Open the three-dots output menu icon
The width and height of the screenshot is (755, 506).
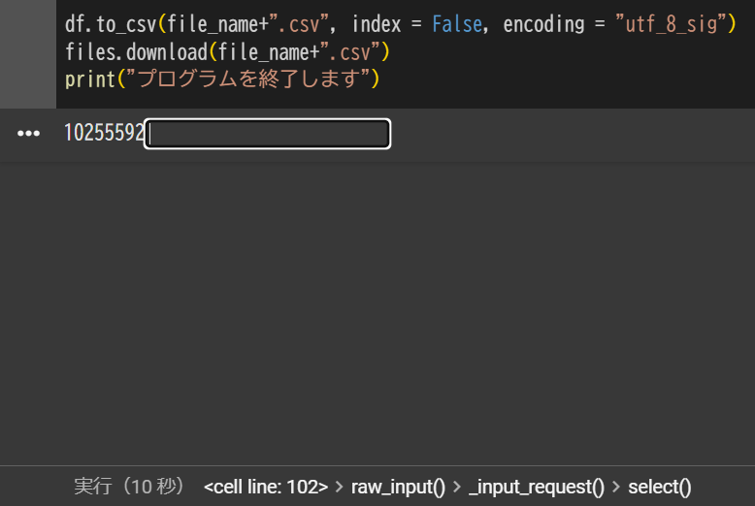(28, 133)
